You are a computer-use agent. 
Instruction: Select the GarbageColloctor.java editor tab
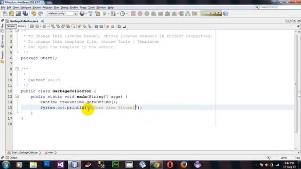(x=24, y=21)
